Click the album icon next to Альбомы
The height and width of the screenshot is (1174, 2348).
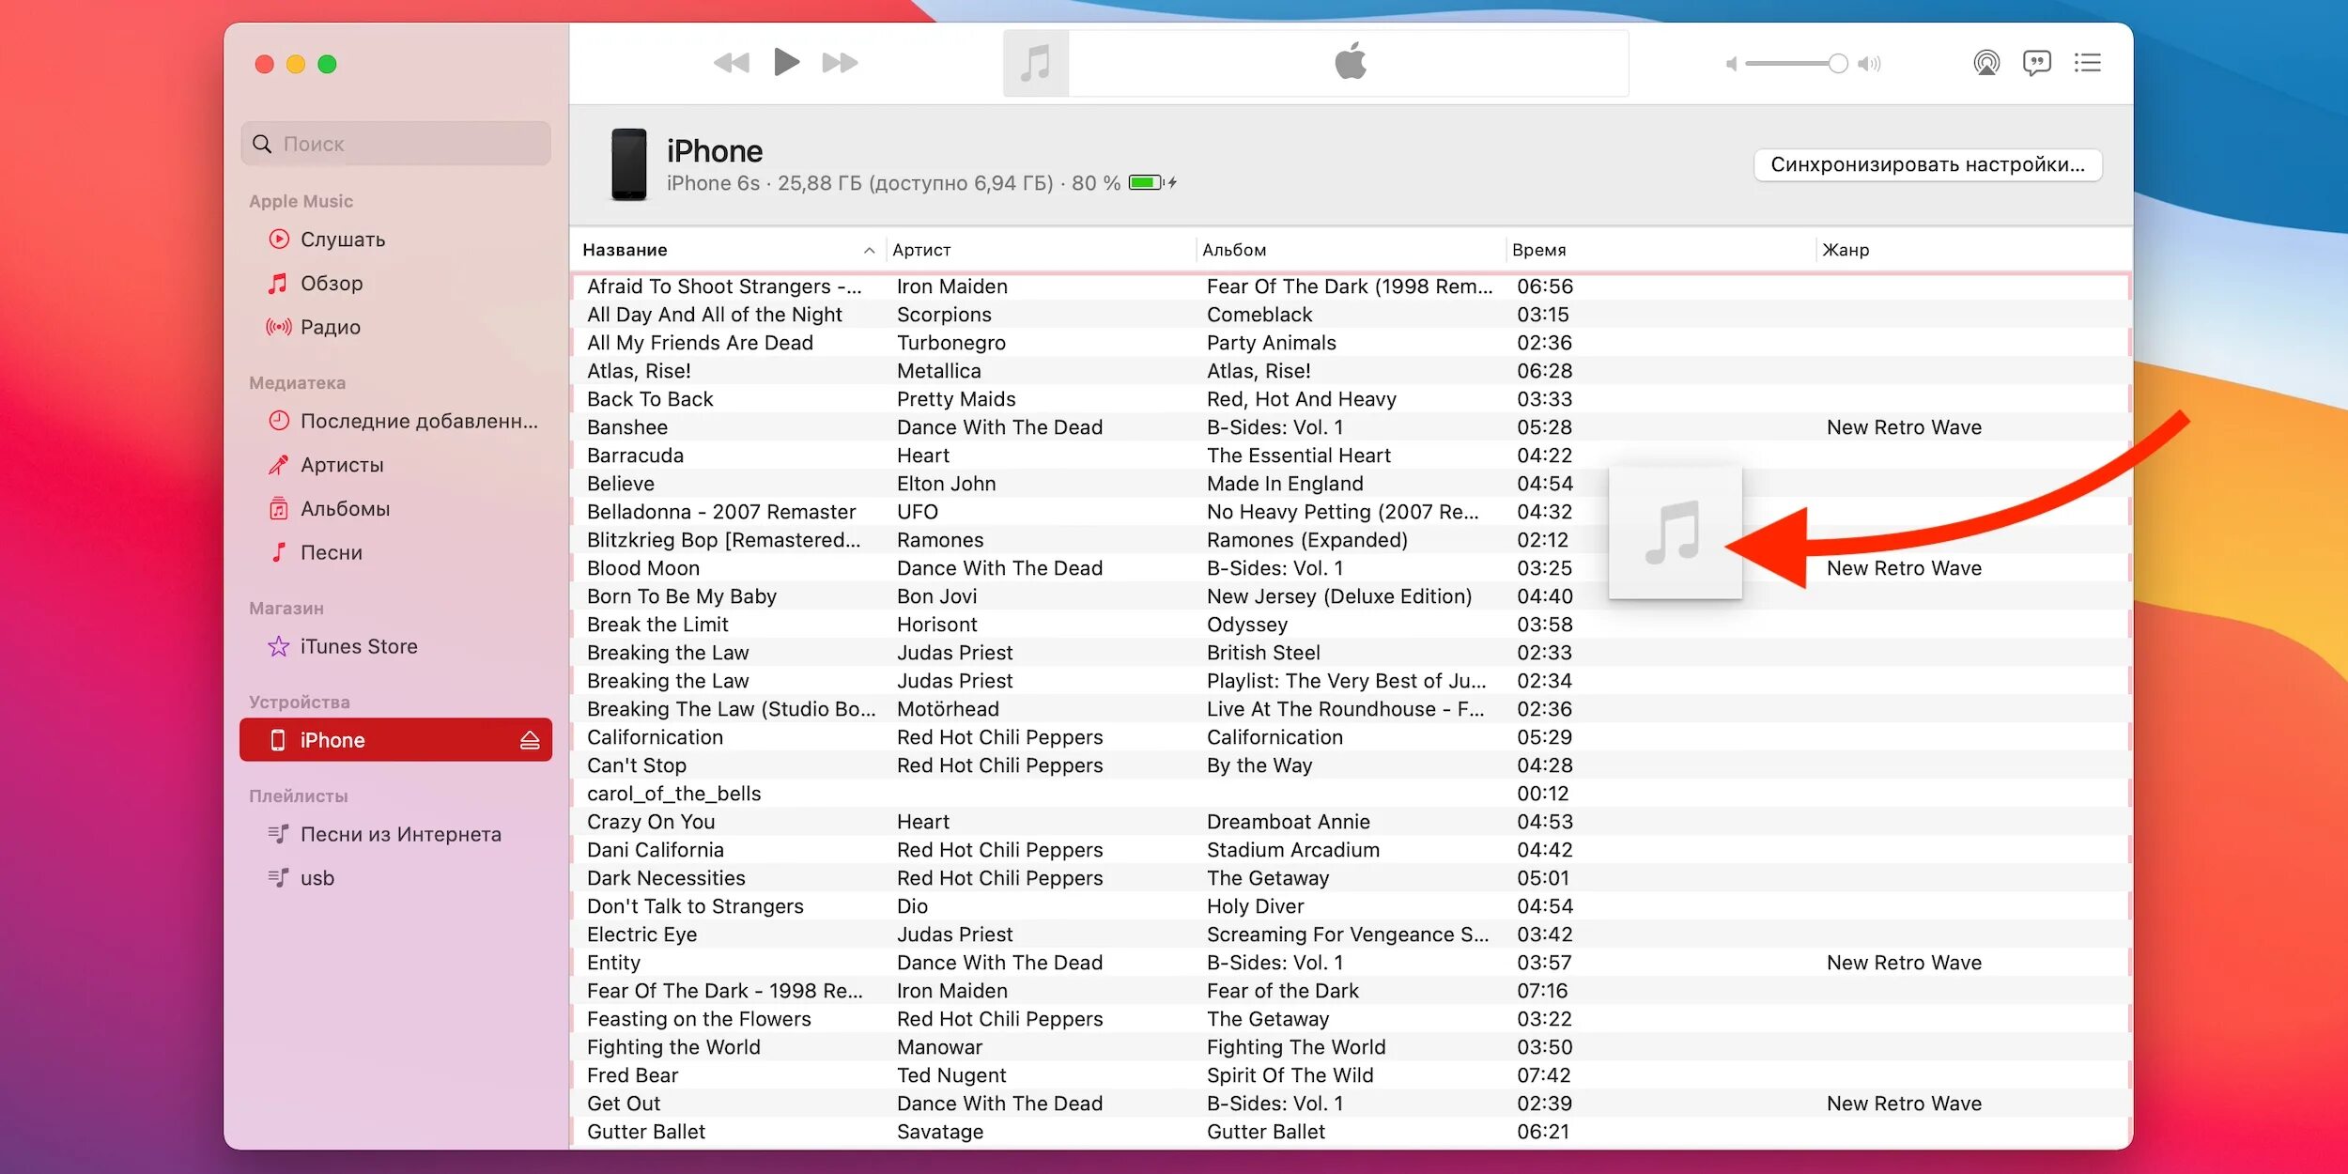pos(279,509)
